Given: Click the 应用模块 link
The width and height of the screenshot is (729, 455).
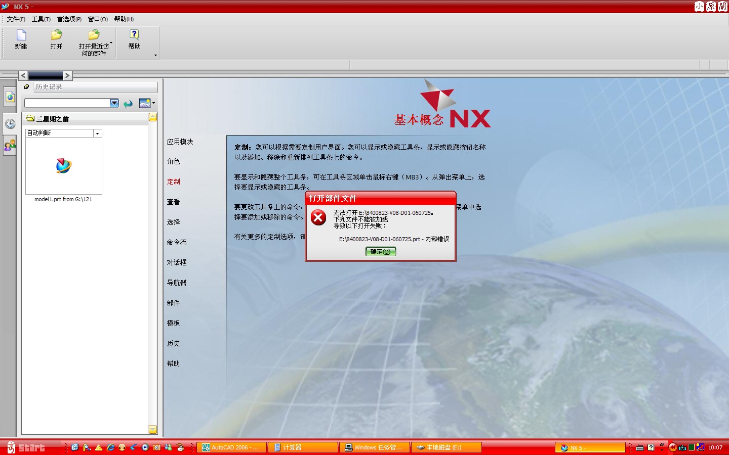Looking at the screenshot, I should coord(180,142).
